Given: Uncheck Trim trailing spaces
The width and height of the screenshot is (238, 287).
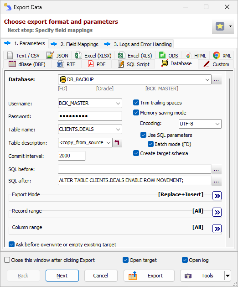Looking at the screenshot, I should (136, 103).
